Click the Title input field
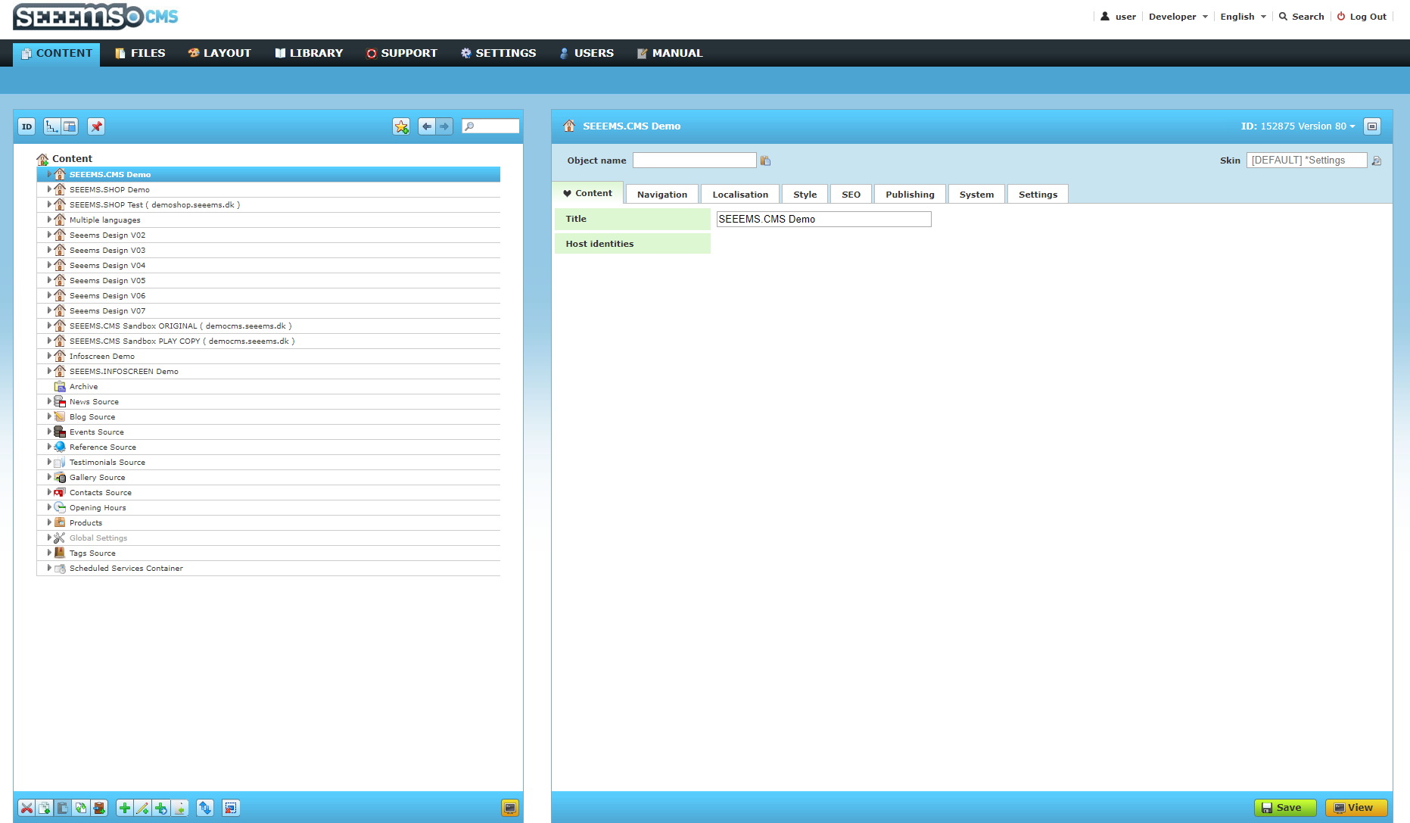The image size is (1410, 823). [823, 219]
